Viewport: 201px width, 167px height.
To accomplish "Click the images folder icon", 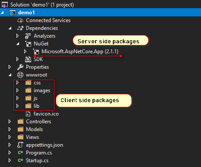I will [x=28, y=90].
